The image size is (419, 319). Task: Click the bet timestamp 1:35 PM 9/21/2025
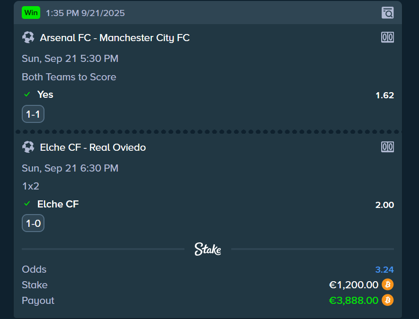point(86,13)
